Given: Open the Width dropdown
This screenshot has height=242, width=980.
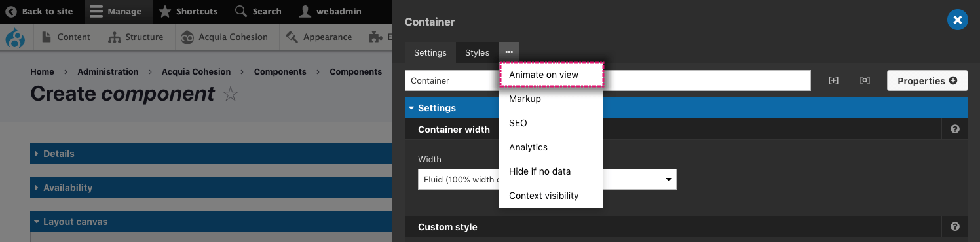Looking at the screenshot, I should [x=547, y=179].
